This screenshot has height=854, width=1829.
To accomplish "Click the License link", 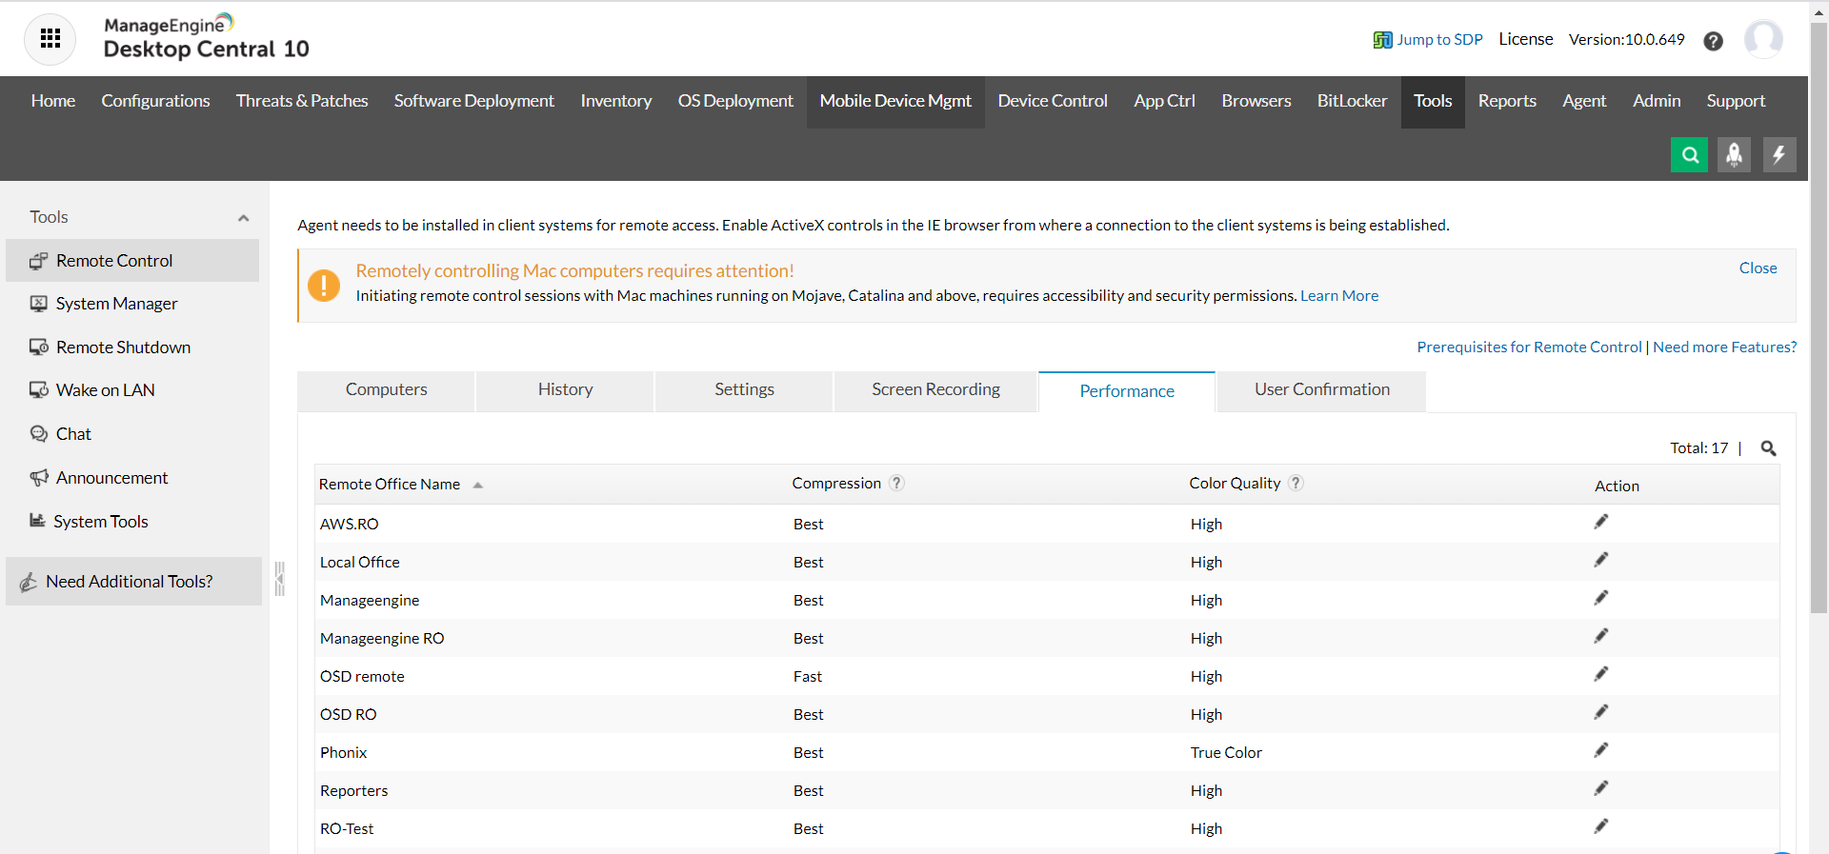I will point(1525,39).
